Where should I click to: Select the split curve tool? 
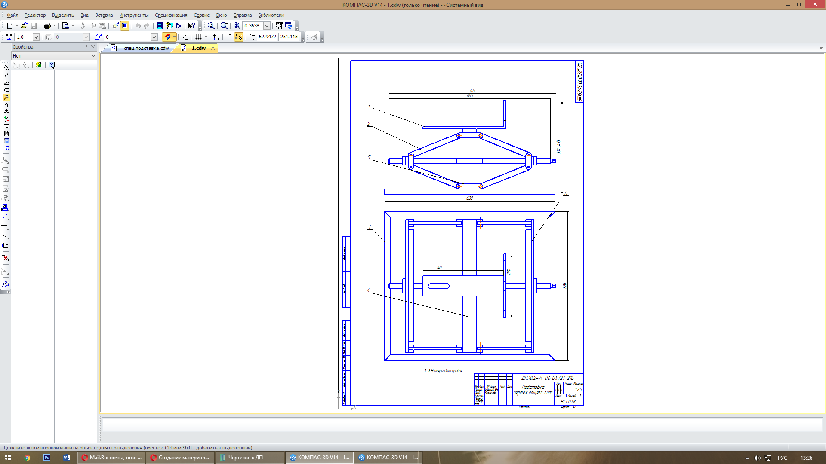pyautogui.click(x=5, y=236)
